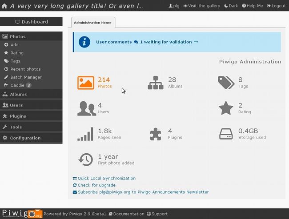Click the Albums hierarchy icon
Screen dimensions: 289x219
click(155, 83)
